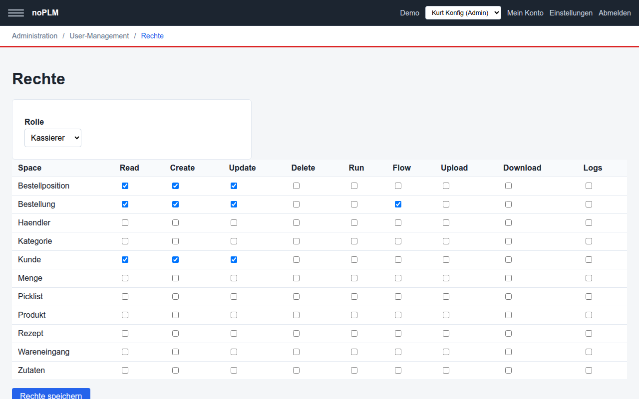This screenshot has width=639, height=399.
Task: Disable the Flow checkbox for Bestellung
Action: tap(398, 204)
